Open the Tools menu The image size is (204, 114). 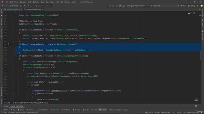coord(57,2)
